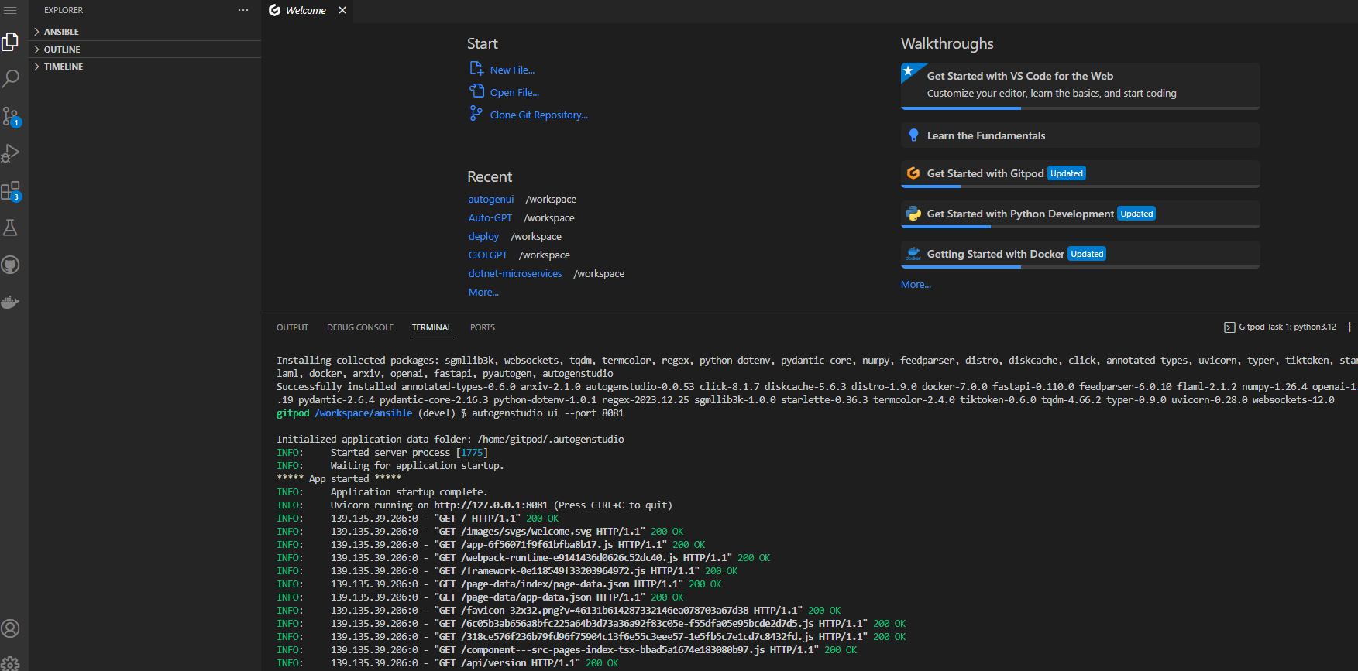Click More... under Walkthroughs
Screen dimensions: 1358x671
[x=916, y=284]
